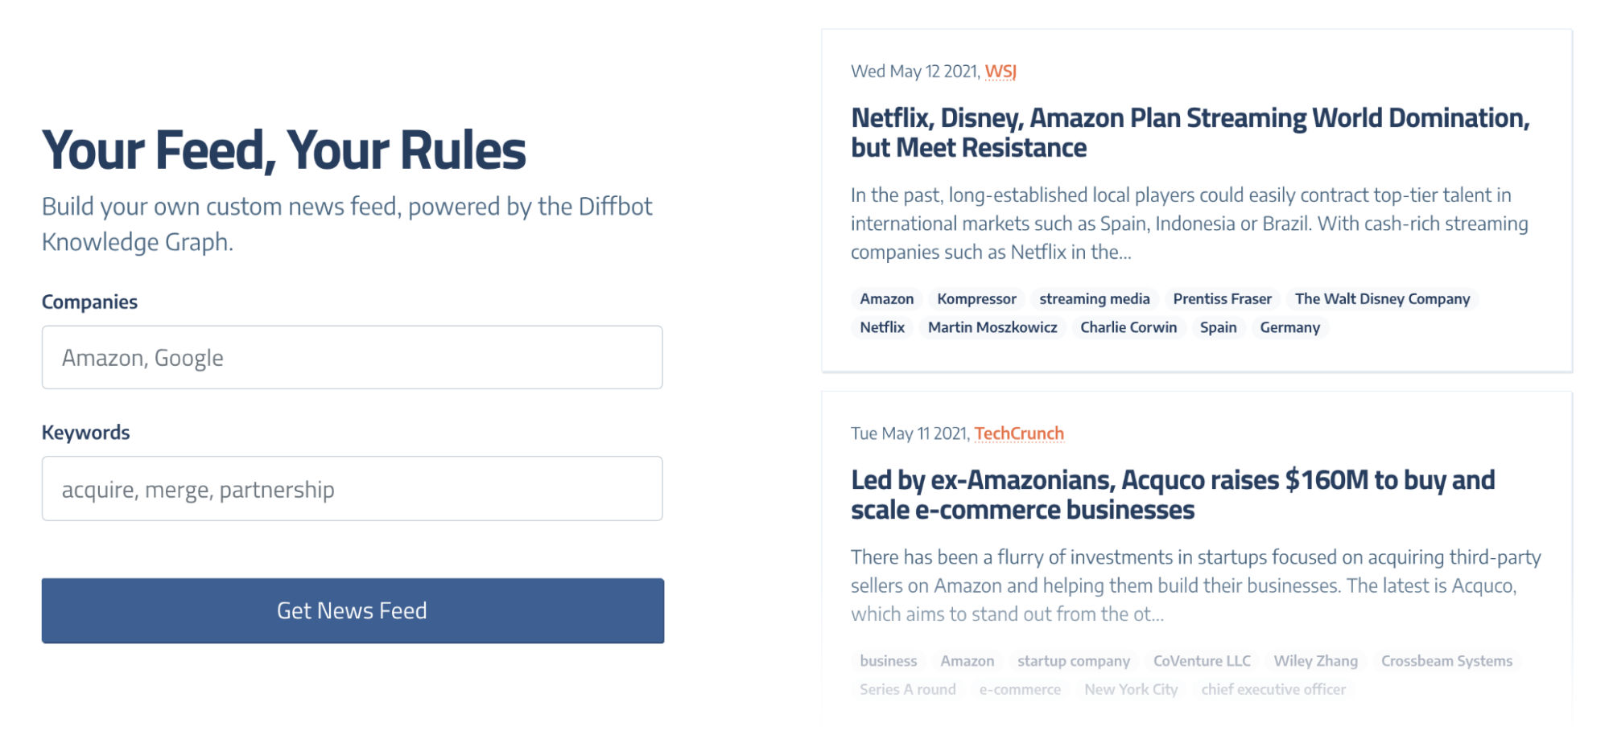The height and width of the screenshot is (735, 1609).
Task: Select the Germany tag
Action: click(1289, 327)
